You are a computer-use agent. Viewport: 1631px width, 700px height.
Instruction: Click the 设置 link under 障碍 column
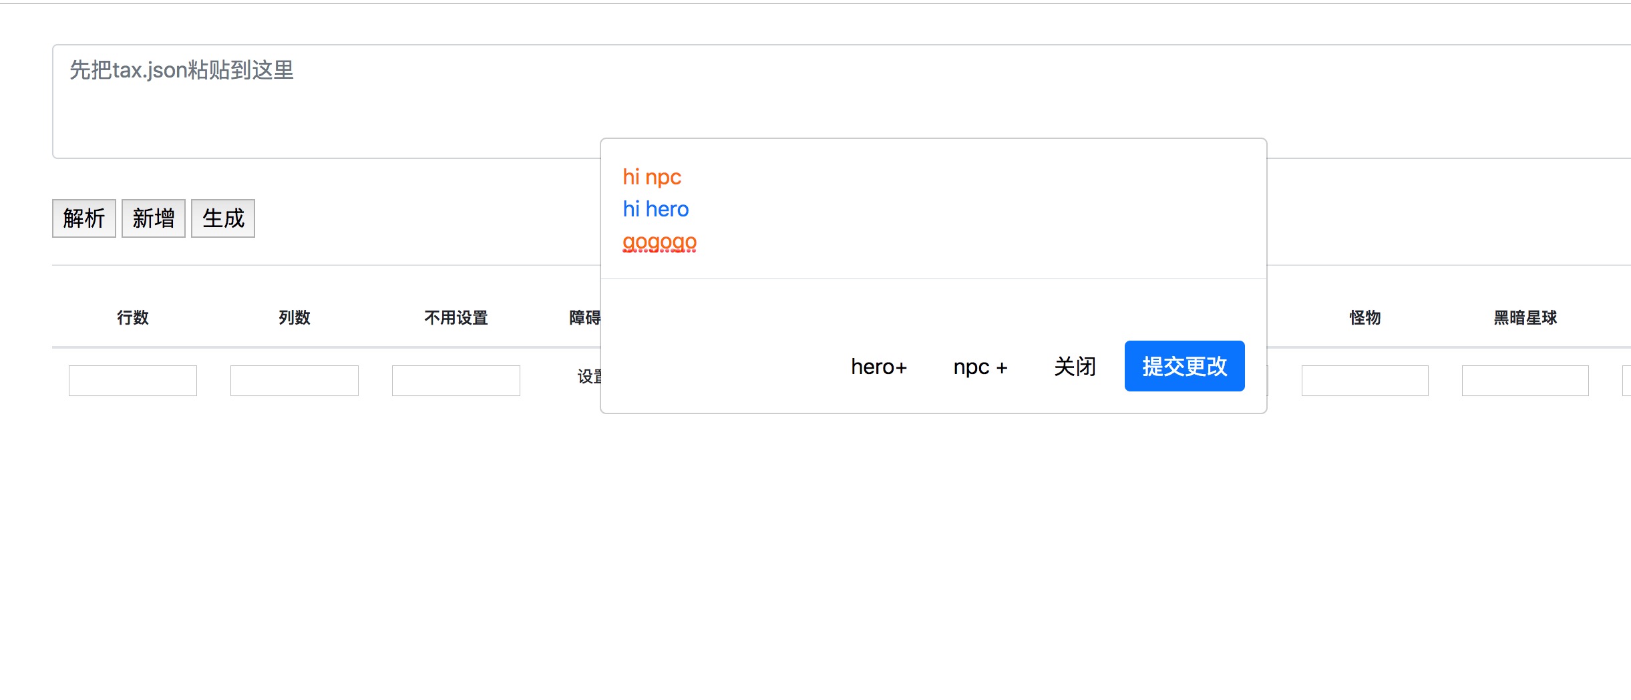pos(589,377)
